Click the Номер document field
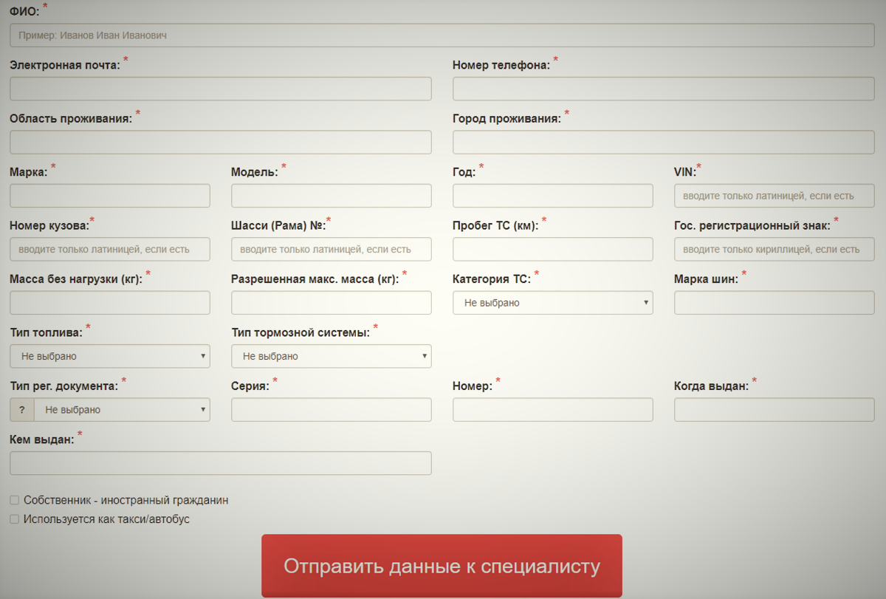The height and width of the screenshot is (599, 886). coord(553,410)
